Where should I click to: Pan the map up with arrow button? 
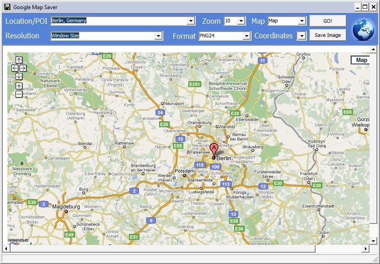coord(19,60)
